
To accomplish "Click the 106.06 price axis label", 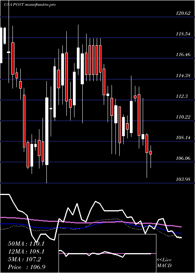I will [183, 158].
